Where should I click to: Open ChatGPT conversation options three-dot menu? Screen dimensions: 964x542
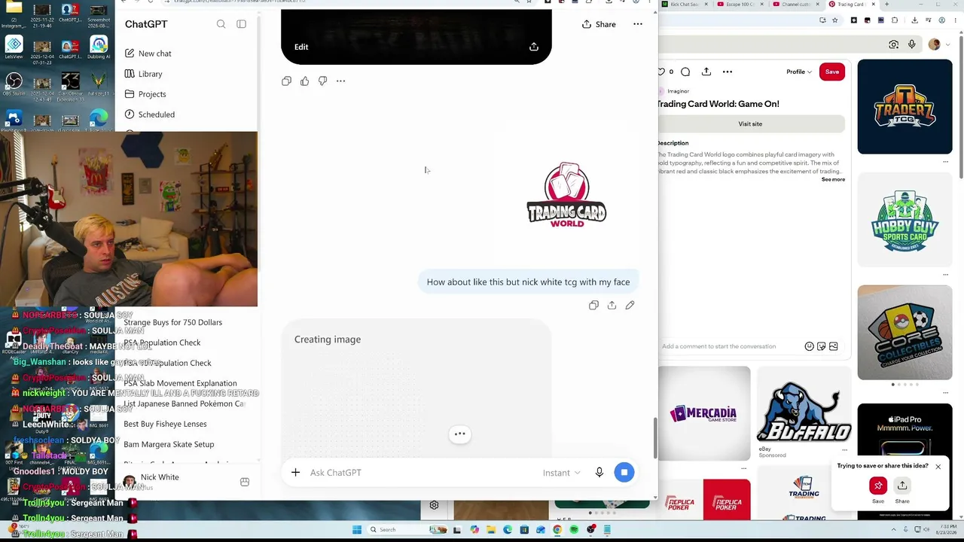638,24
